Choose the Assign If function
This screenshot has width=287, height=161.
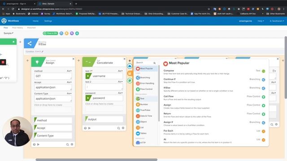(x=214, y=123)
